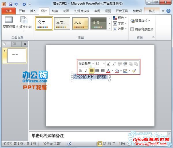Click the Format Painter brush icon
Screen dimensions: 173x148
pos(134,71)
